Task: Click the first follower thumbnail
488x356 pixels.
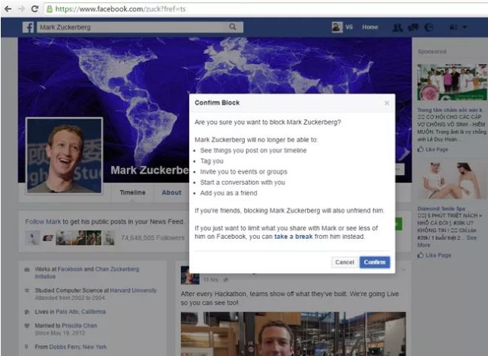Action: 33,238
